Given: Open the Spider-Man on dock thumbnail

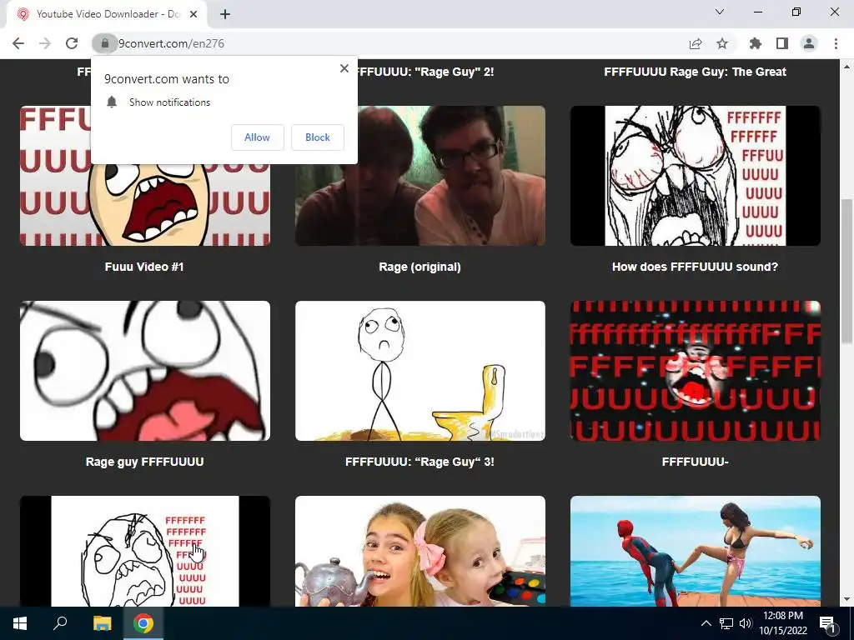Looking at the screenshot, I should (x=695, y=551).
